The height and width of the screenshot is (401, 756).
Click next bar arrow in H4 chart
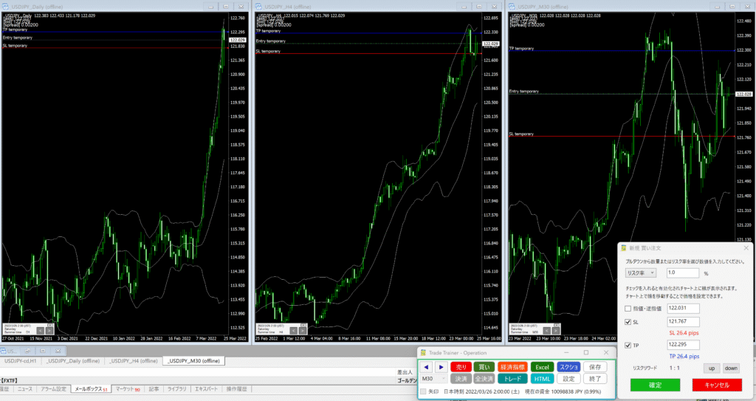(x=302, y=331)
